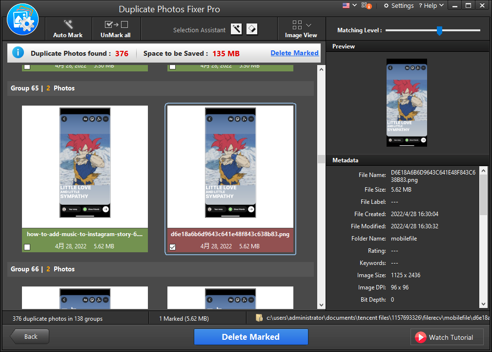Viewport: 492px width, 352px height.
Task: Click the Metadata panel heading
Action: coord(345,160)
